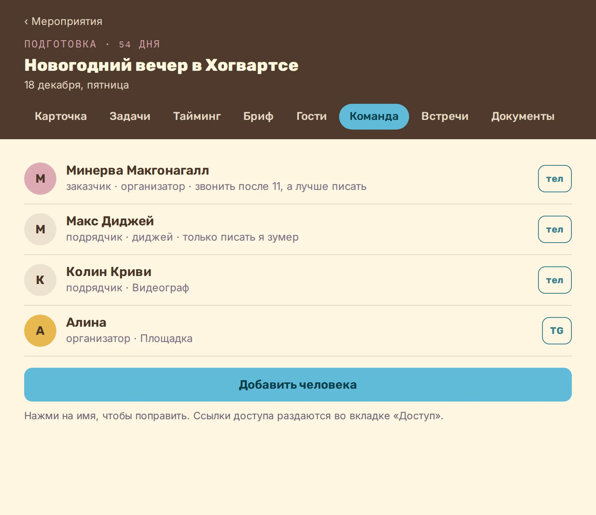Viewport: 596px width, 515px height.
Task: Click the name Колин Криви
Action: [109, 272]
